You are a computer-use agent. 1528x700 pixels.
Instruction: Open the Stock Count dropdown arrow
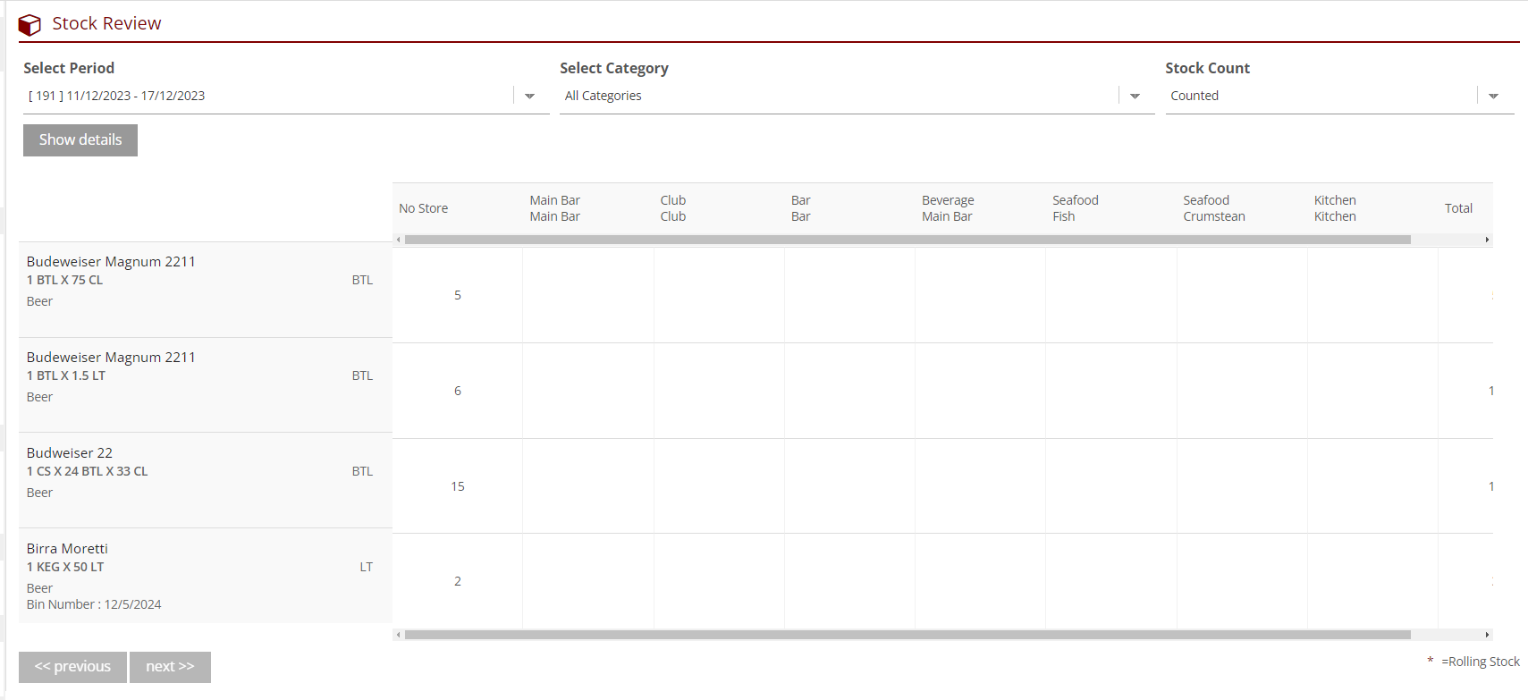[1493, 96]
